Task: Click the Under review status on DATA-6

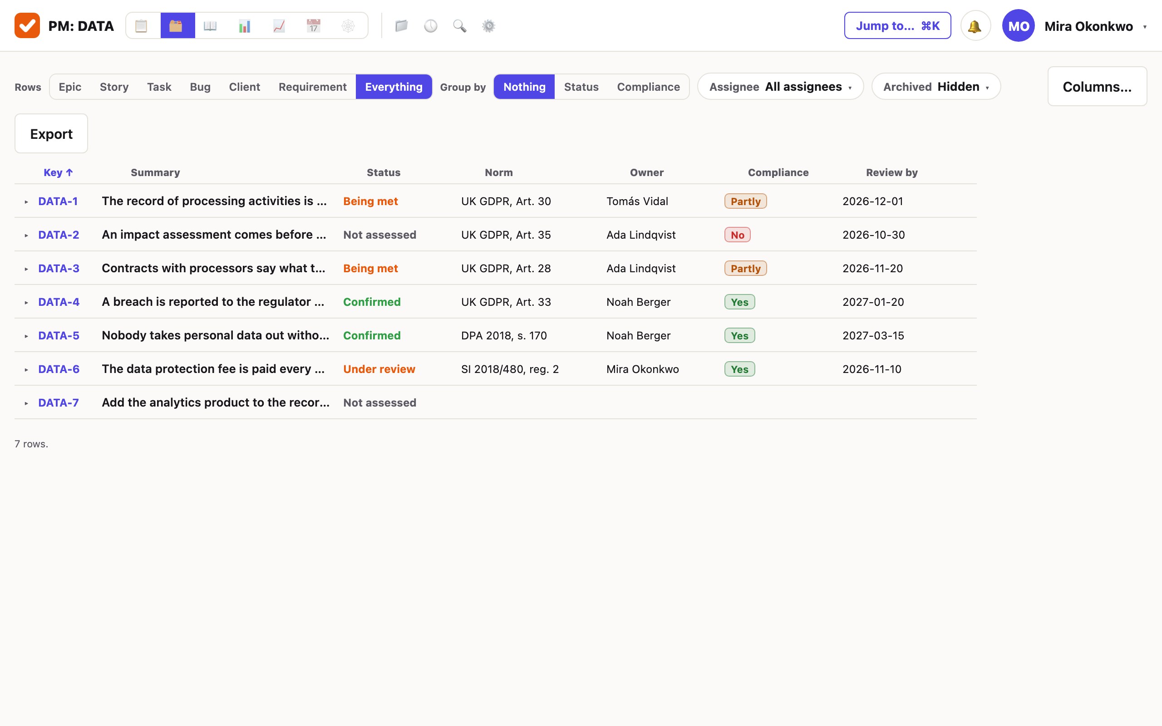Action: (379, 369)
